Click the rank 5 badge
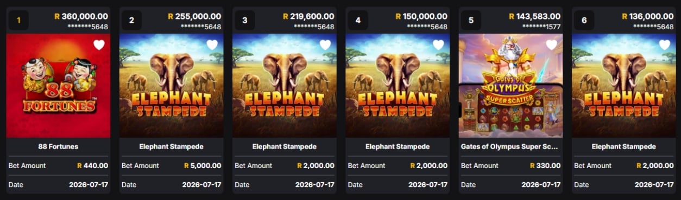The width and height of the screenshot is (681, 200). tap(471, 21)
